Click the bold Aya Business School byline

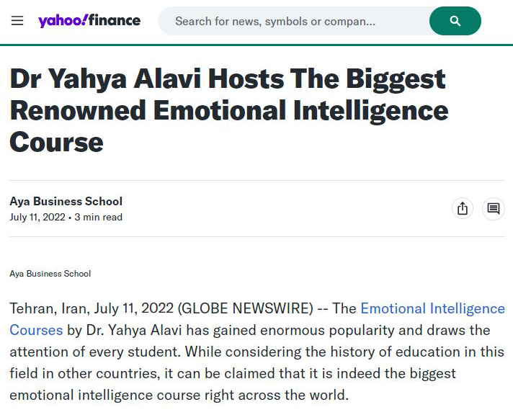point(66,201)
